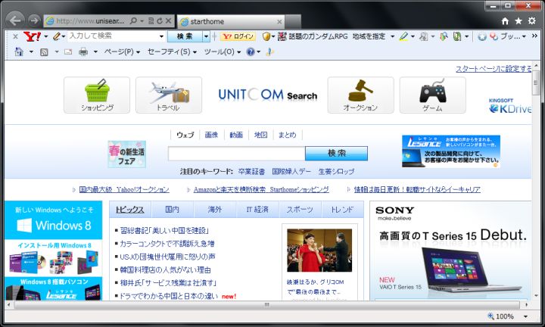Select the スポーツ news tab
The width and height of the screenshot is (545, 327).
[301, 210]
